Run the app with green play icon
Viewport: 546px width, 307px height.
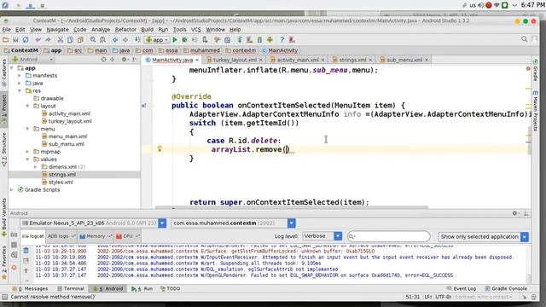tap(175, 40)
